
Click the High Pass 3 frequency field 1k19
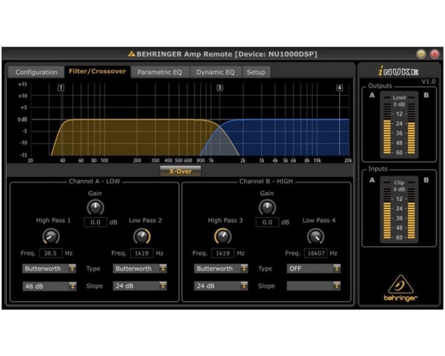click(x=222, y=253)
